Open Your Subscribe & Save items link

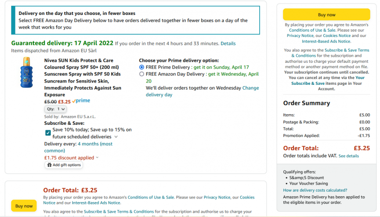tap(328, 80)
